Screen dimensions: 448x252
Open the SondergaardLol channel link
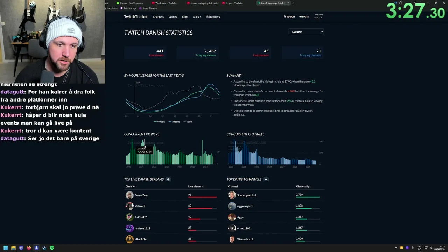point(246,195)
